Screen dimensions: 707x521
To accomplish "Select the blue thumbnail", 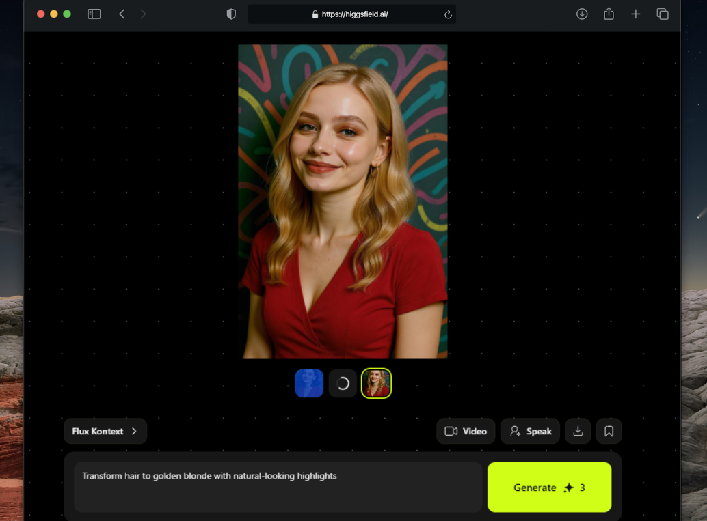I will [x=309, y=383].
